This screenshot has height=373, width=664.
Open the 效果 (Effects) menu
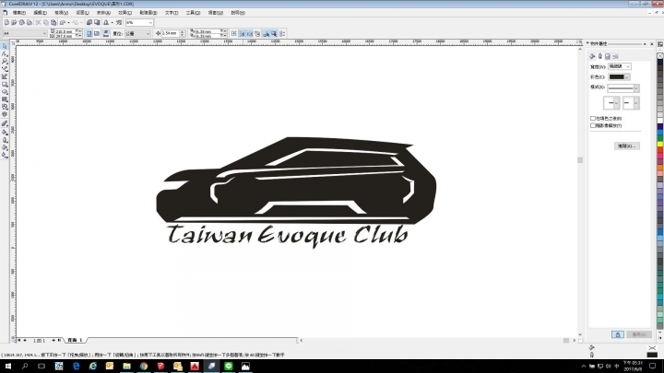pyautogui.click(x=125, y=13)
